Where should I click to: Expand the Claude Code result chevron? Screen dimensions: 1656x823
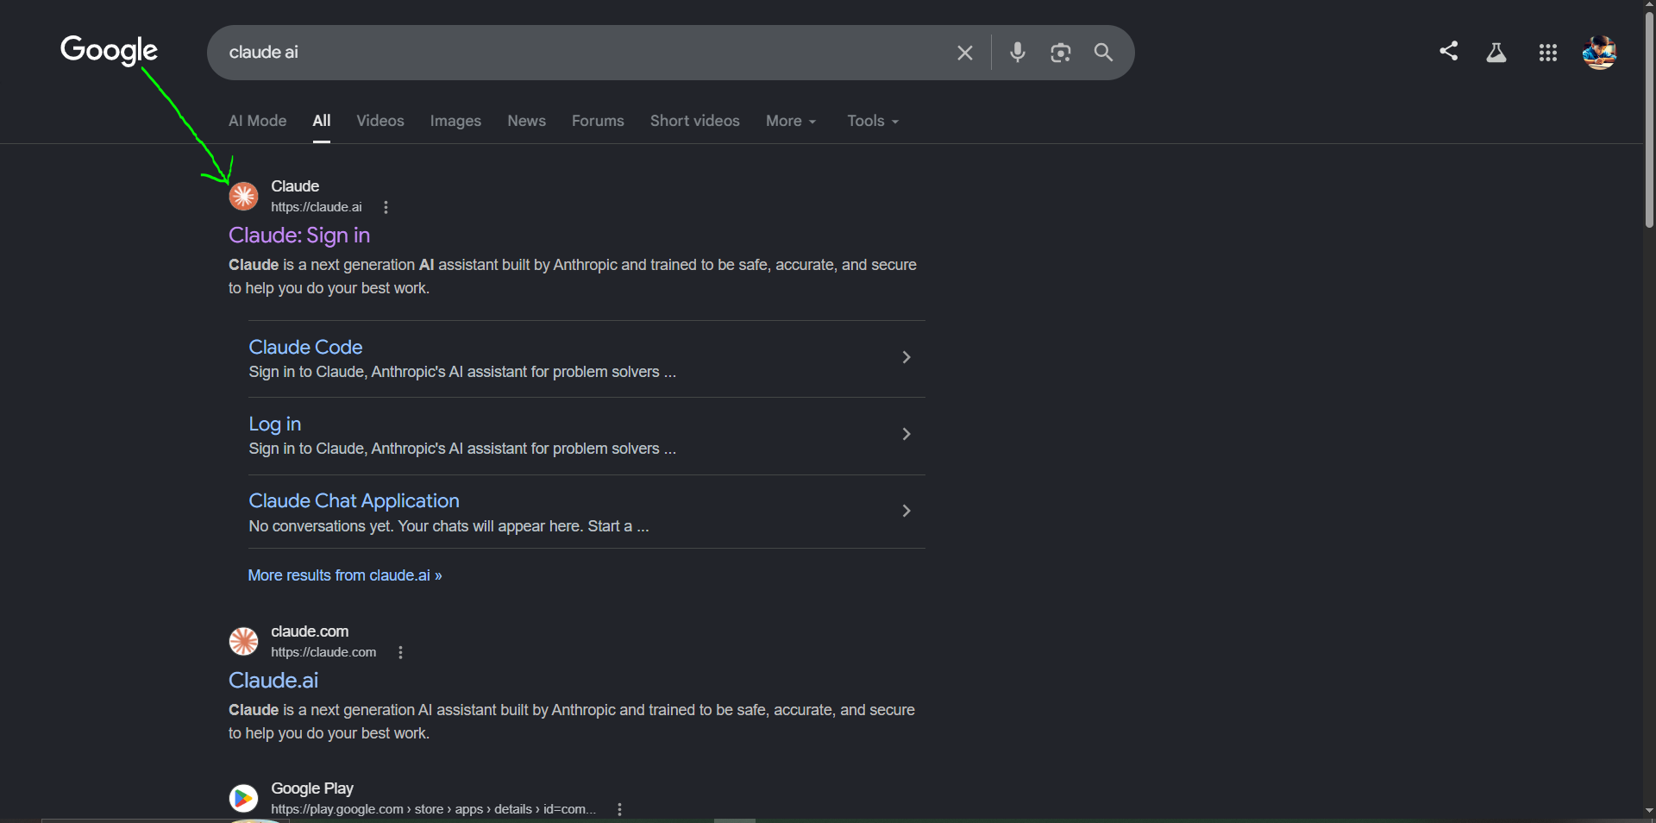[x=906, y=357]
